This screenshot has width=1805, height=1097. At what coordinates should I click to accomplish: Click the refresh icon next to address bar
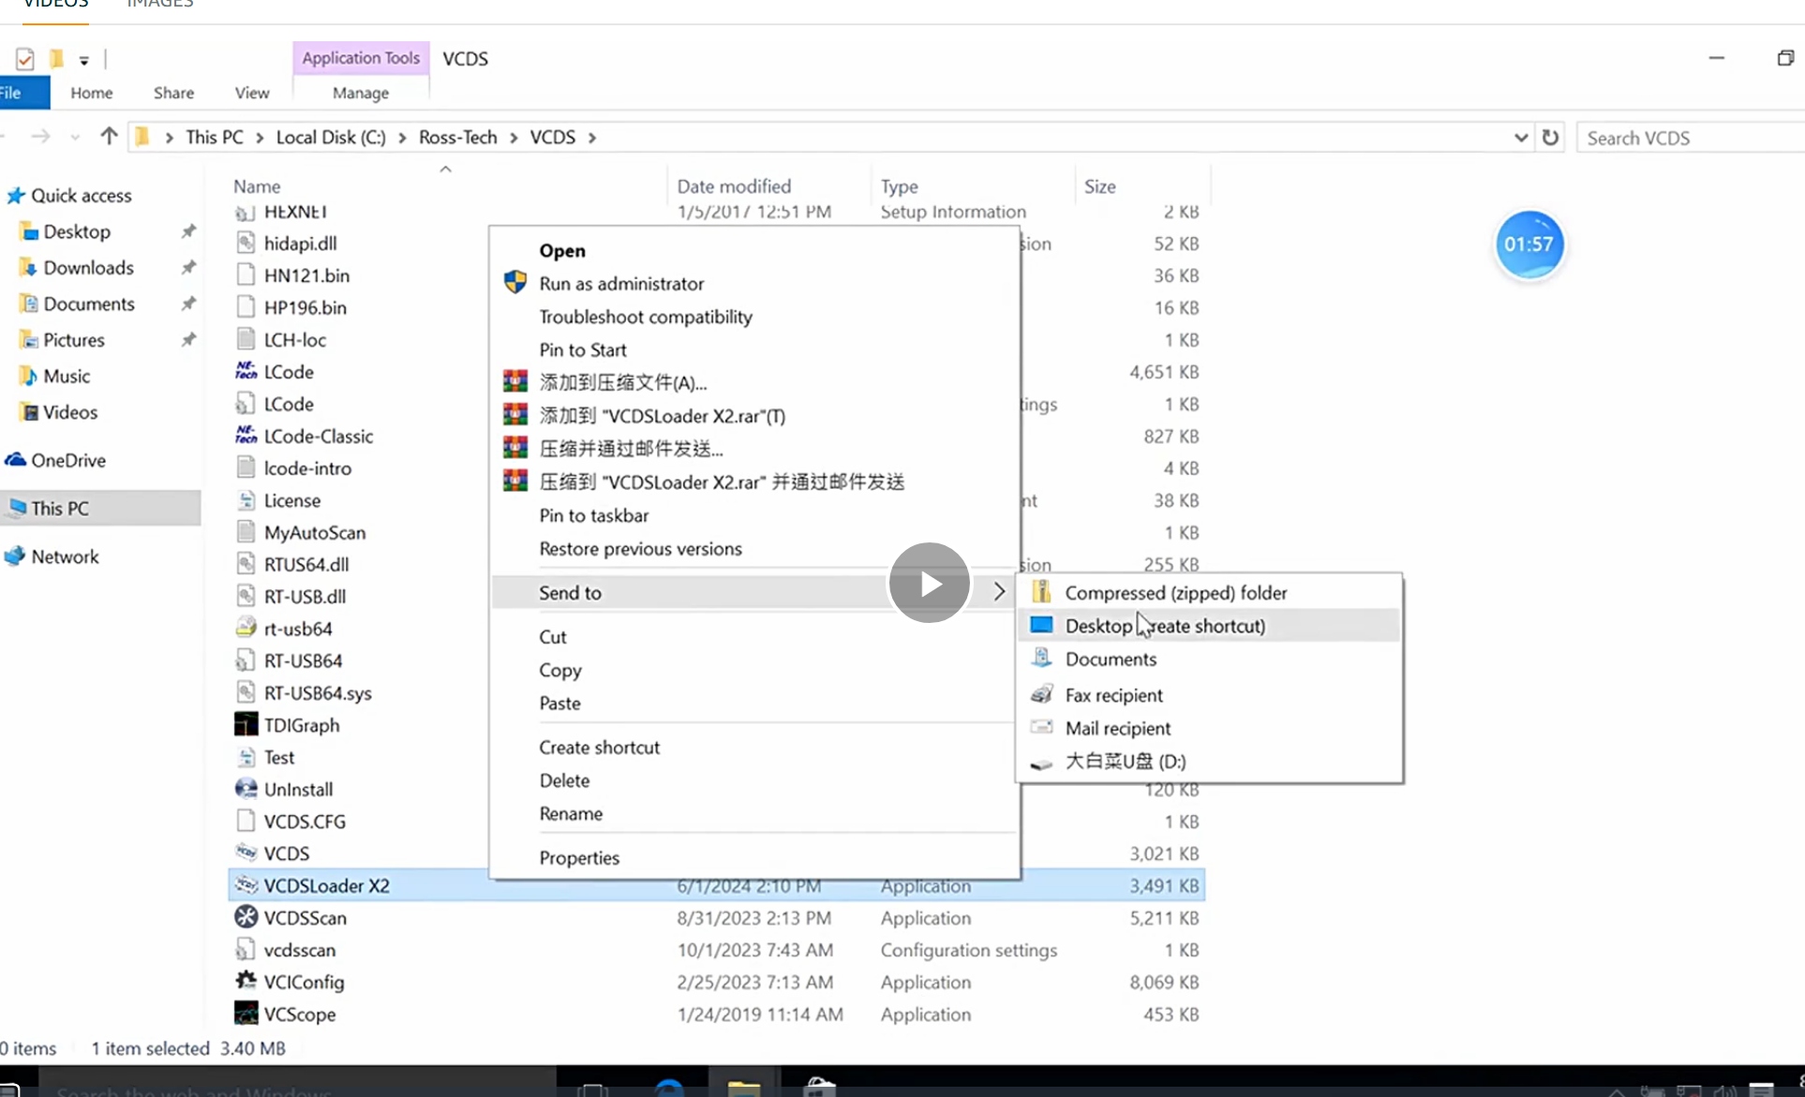tap(1551, 138)
